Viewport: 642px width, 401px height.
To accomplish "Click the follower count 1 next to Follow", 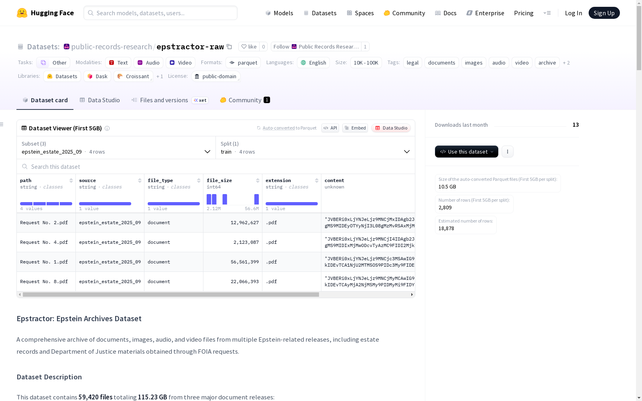I will point(365,47).
